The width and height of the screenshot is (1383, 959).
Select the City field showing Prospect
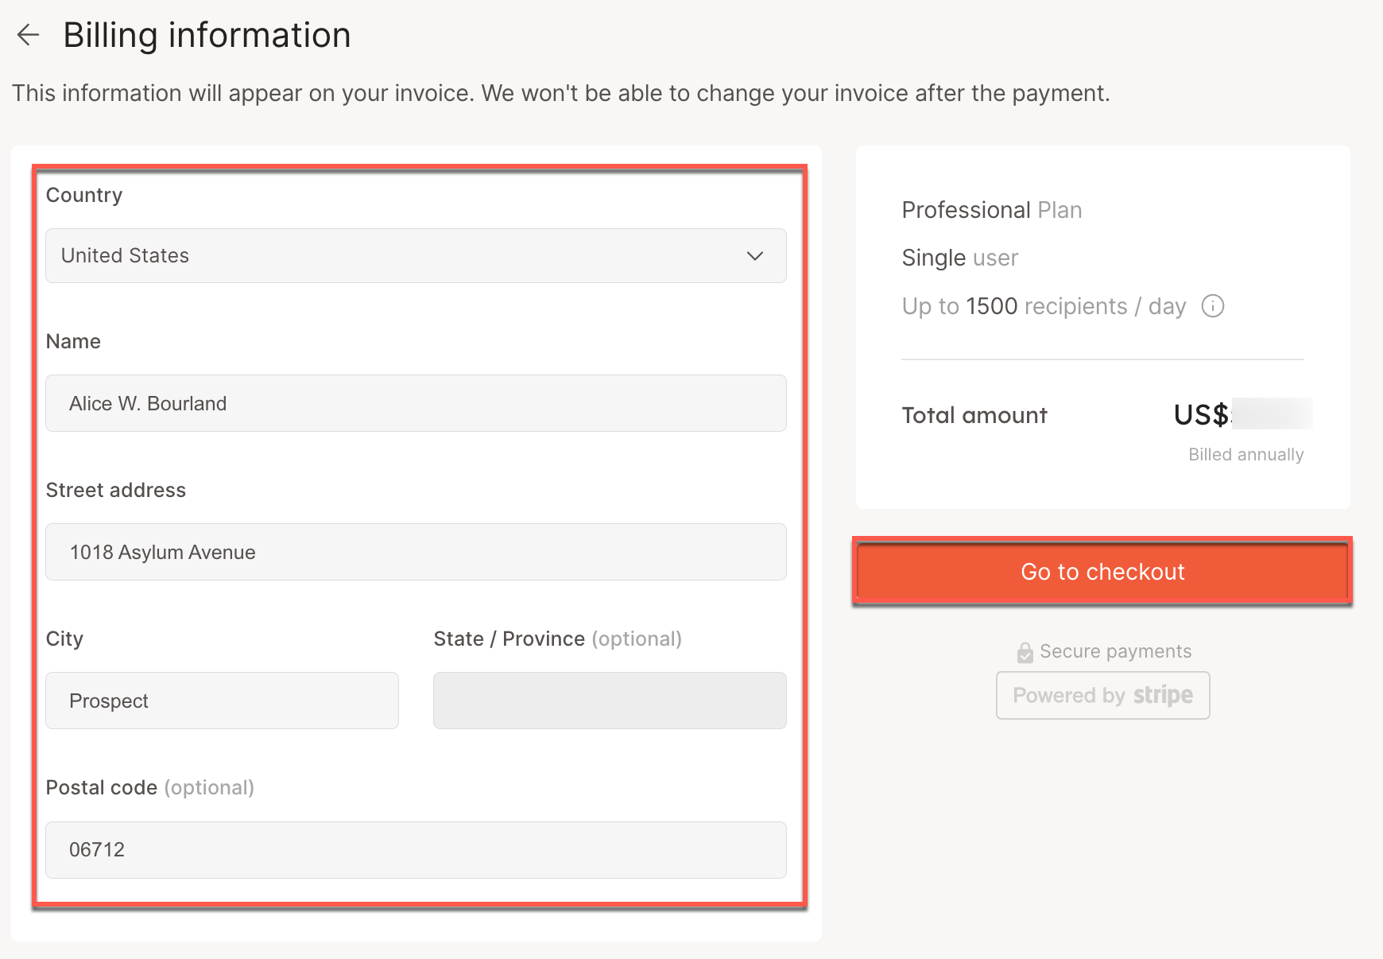coord(222,701)
